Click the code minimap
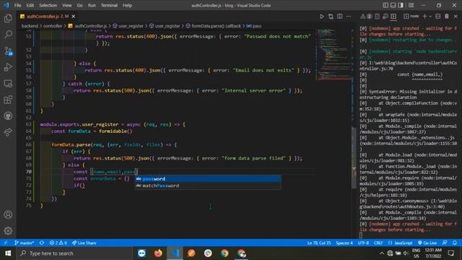 pos(334,55)
